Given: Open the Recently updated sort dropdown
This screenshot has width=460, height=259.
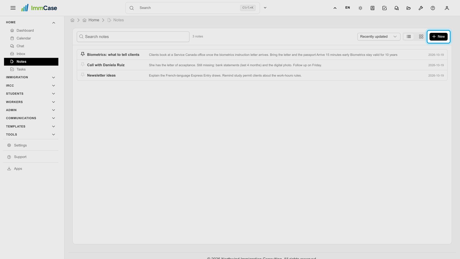Looking at the screenshot, I should 379,37.
